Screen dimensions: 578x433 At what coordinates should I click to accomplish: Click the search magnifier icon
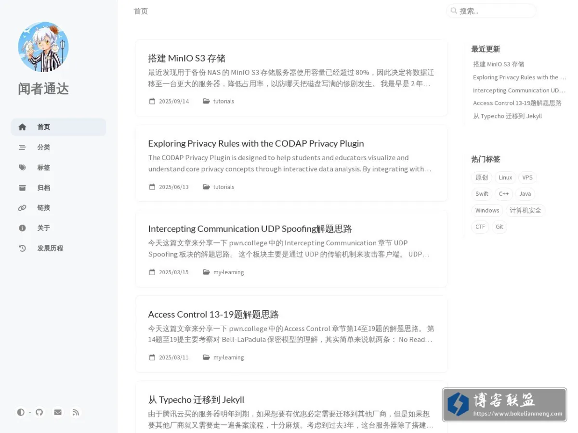click(x=454, y=11)
